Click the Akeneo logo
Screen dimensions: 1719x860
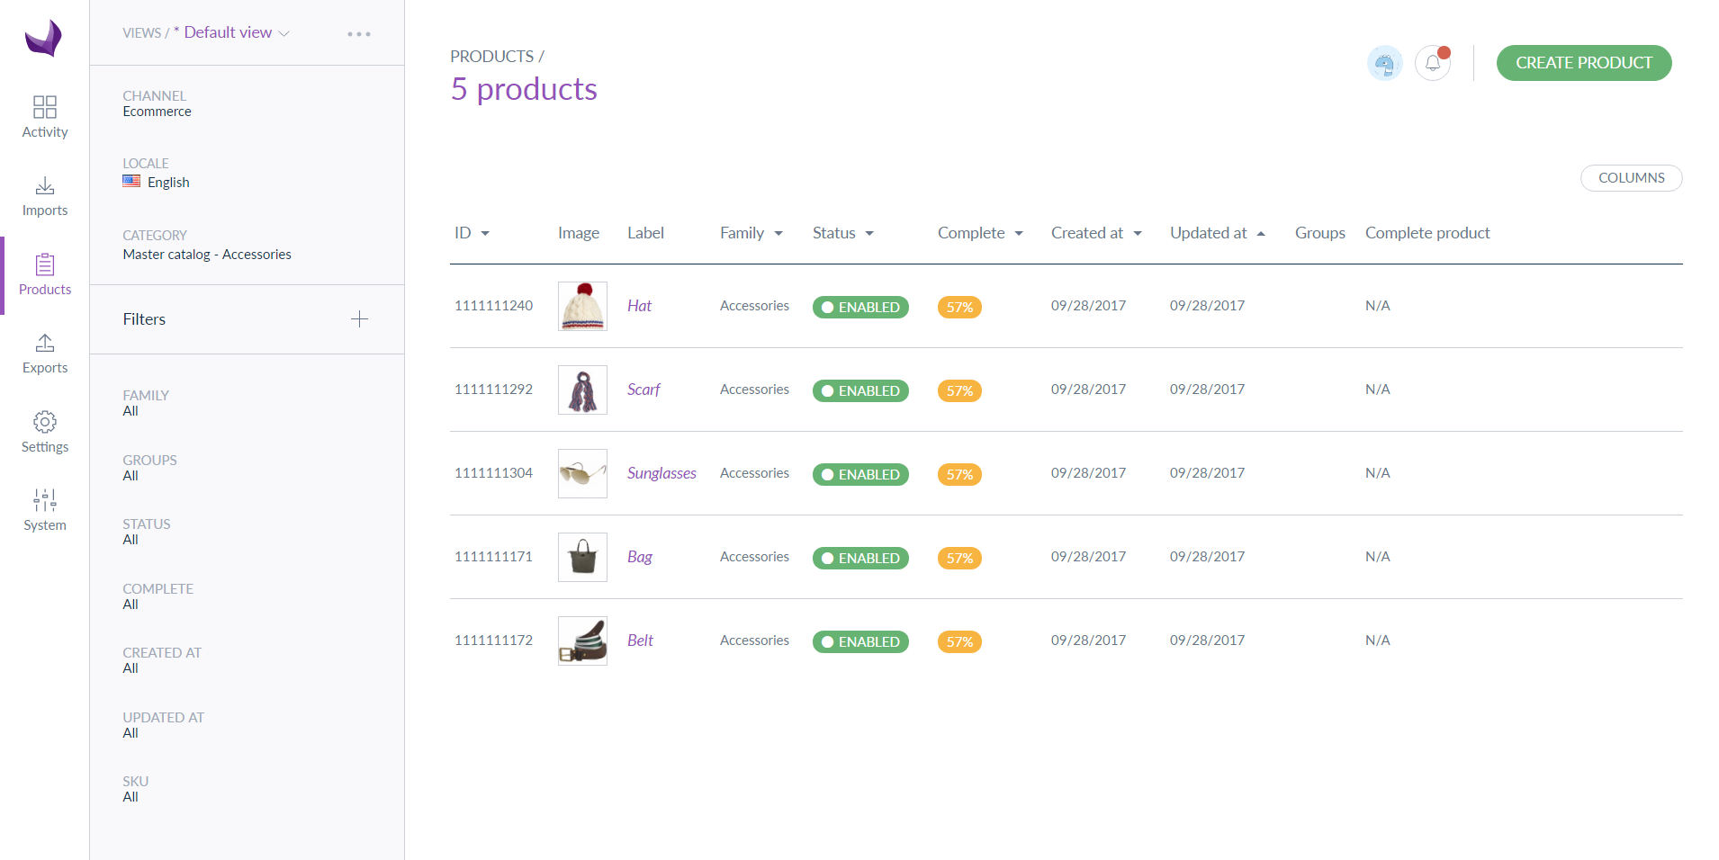pyautogui.click(x=43, y=38)
